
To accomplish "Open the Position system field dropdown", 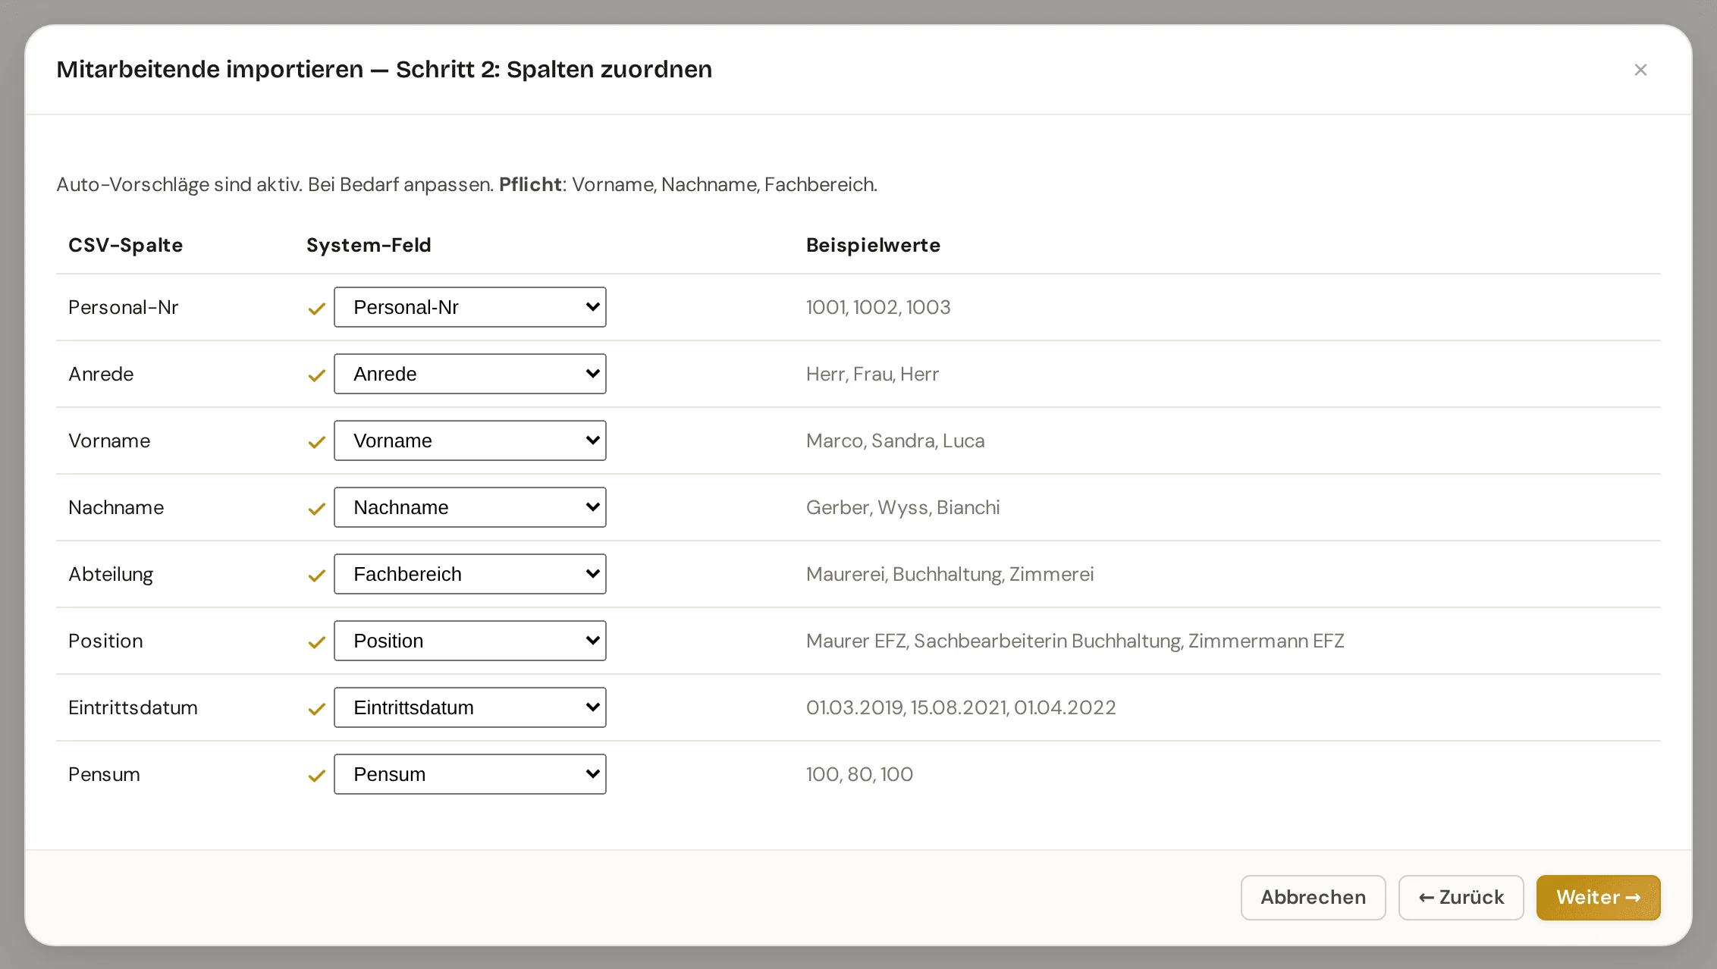I will (x=470, y=641).
